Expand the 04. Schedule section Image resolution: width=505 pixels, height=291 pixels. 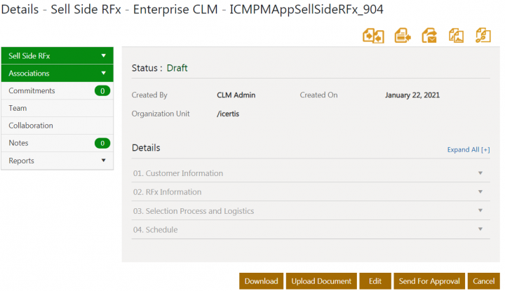pyautogui.click(x=480, y=230)
